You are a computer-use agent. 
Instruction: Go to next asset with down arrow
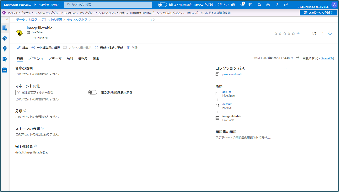(330, 33)
